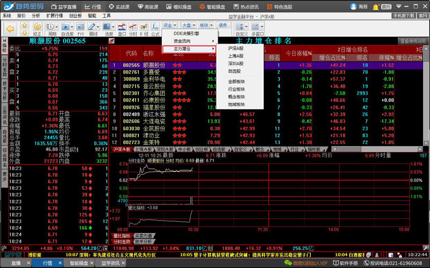Image resolution: width=430 pixels, height=268 pixels.
Task: Open the 公式 formula toolbar icon
Action: (x=155, y=30)
